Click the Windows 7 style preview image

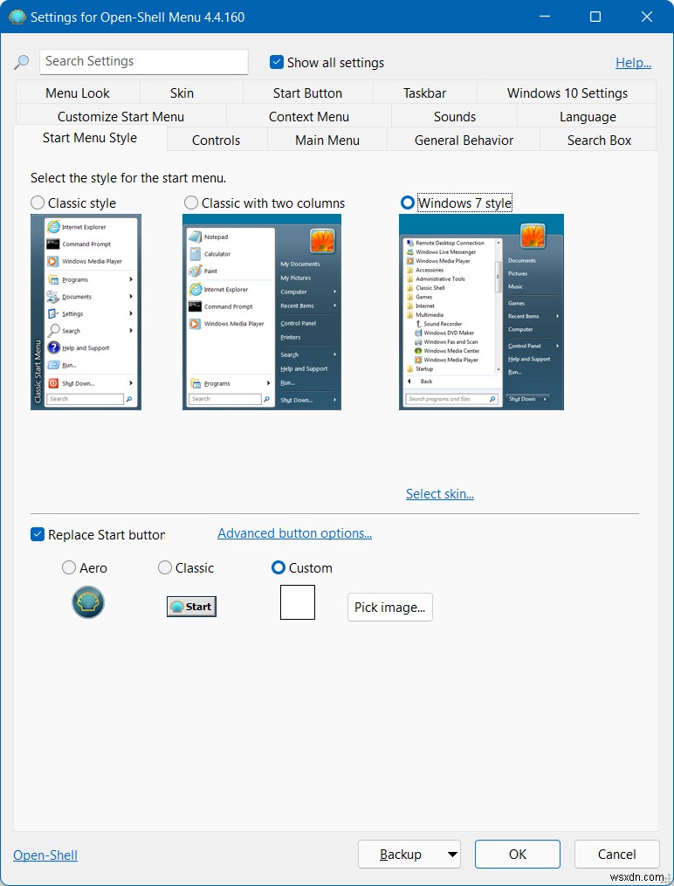pyautogui.click(x=481, y=312)
